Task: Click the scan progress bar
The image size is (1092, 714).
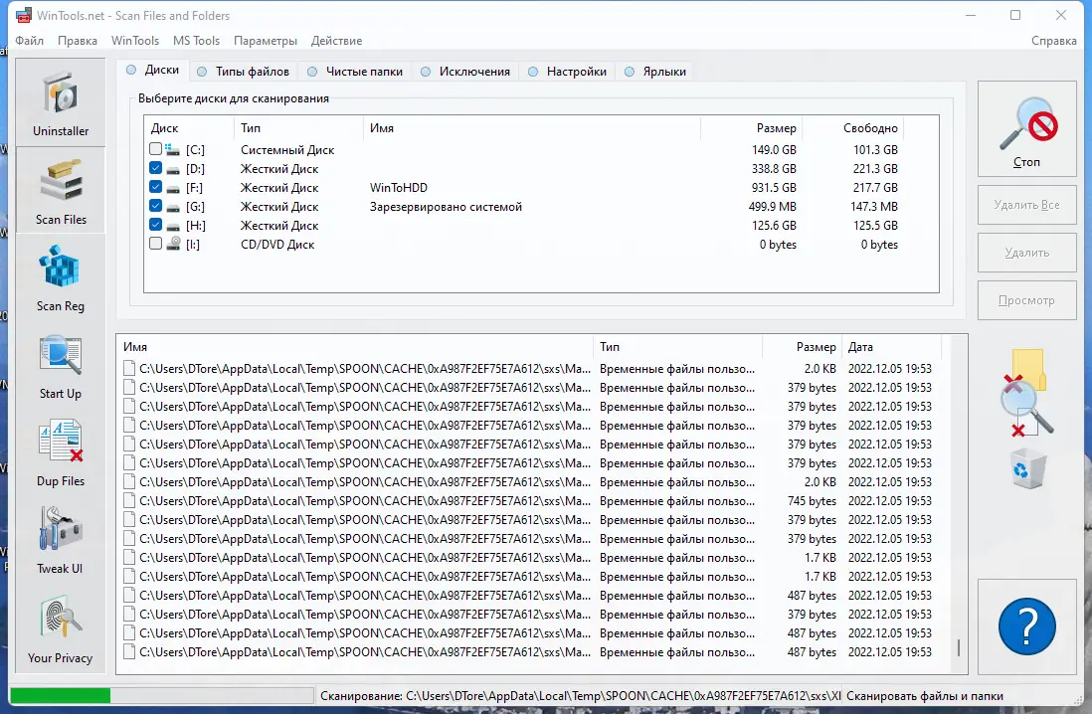Action: pos(161,695)
